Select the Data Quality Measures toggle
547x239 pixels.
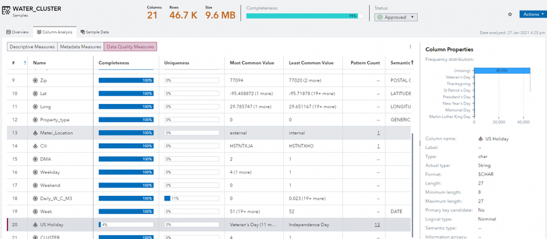click(130, 47)
